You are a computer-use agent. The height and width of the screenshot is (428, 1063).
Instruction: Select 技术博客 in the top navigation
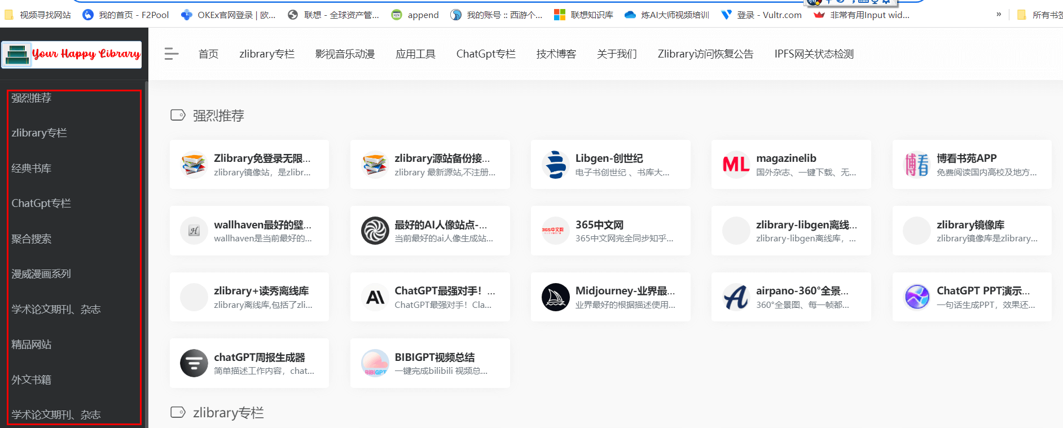tap(556, 54)
